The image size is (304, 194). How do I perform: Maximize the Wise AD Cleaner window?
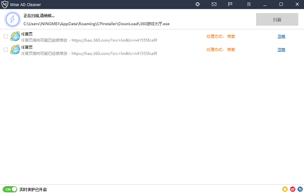tap(281, 4)
